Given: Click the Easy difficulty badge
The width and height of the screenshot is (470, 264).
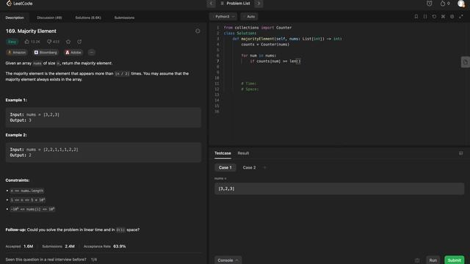Looking at the screenshot, I should tap(12, 42).
